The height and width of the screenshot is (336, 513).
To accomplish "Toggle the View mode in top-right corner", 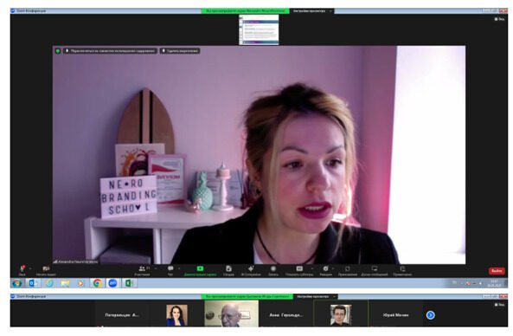I will point(499,19).
